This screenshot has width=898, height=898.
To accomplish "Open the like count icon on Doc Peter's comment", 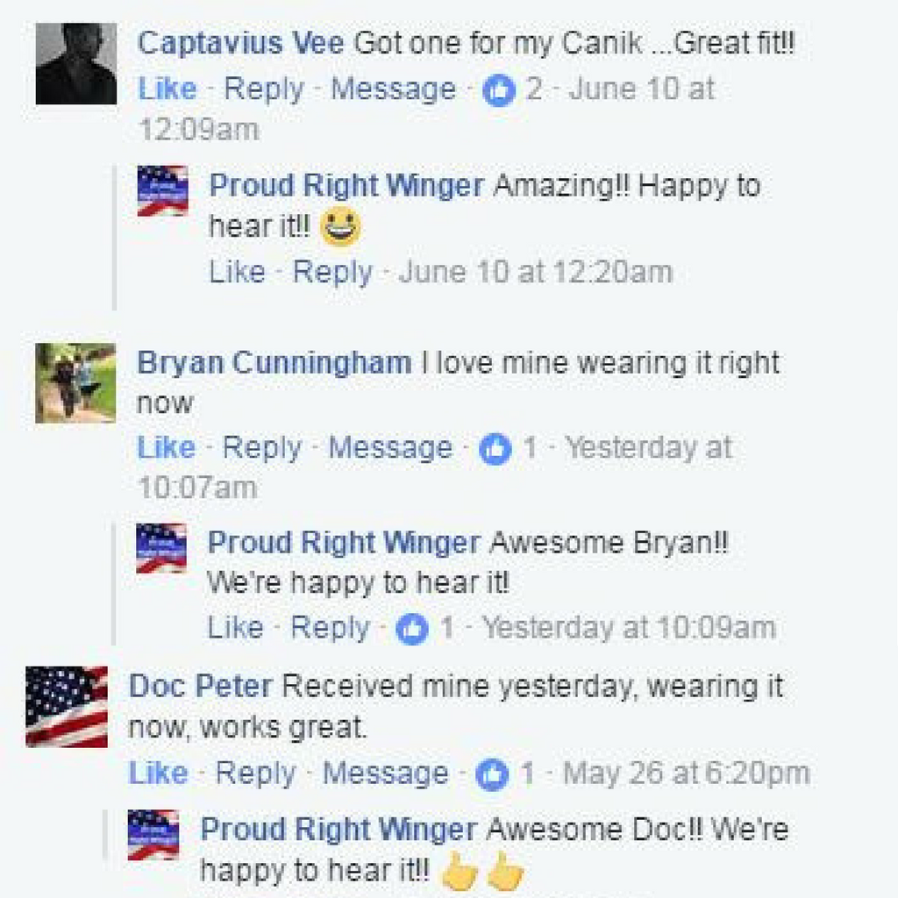I will [492, 774].
